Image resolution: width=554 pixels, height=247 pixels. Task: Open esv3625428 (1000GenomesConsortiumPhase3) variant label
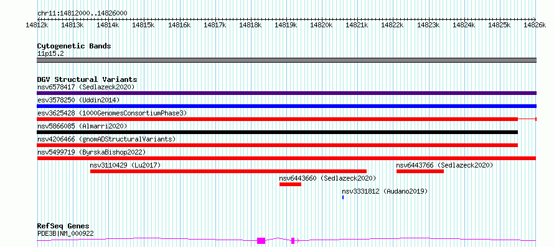click(112, 113)
